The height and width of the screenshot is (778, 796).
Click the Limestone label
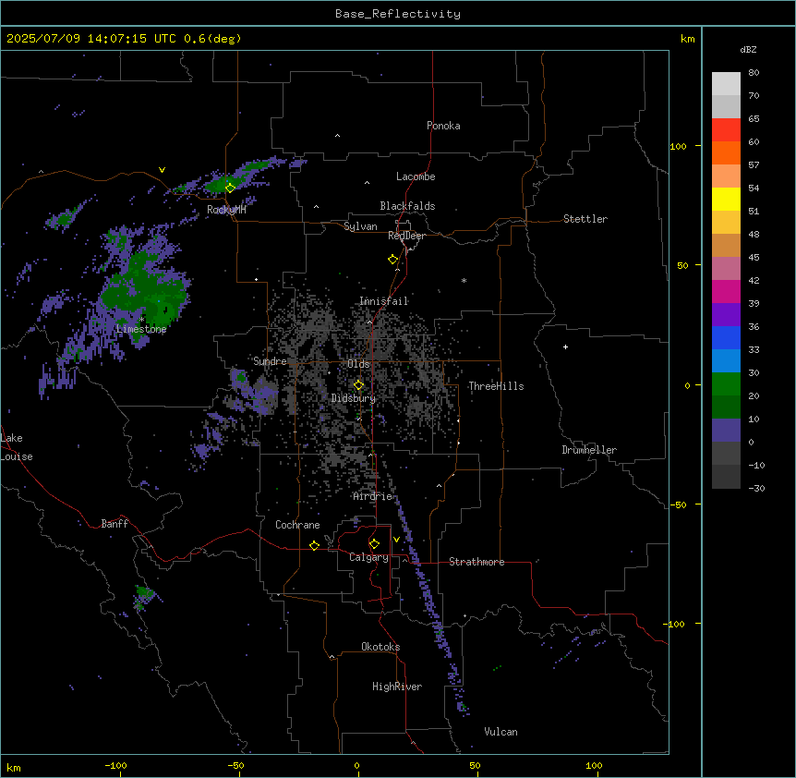(x=141, y=329)
